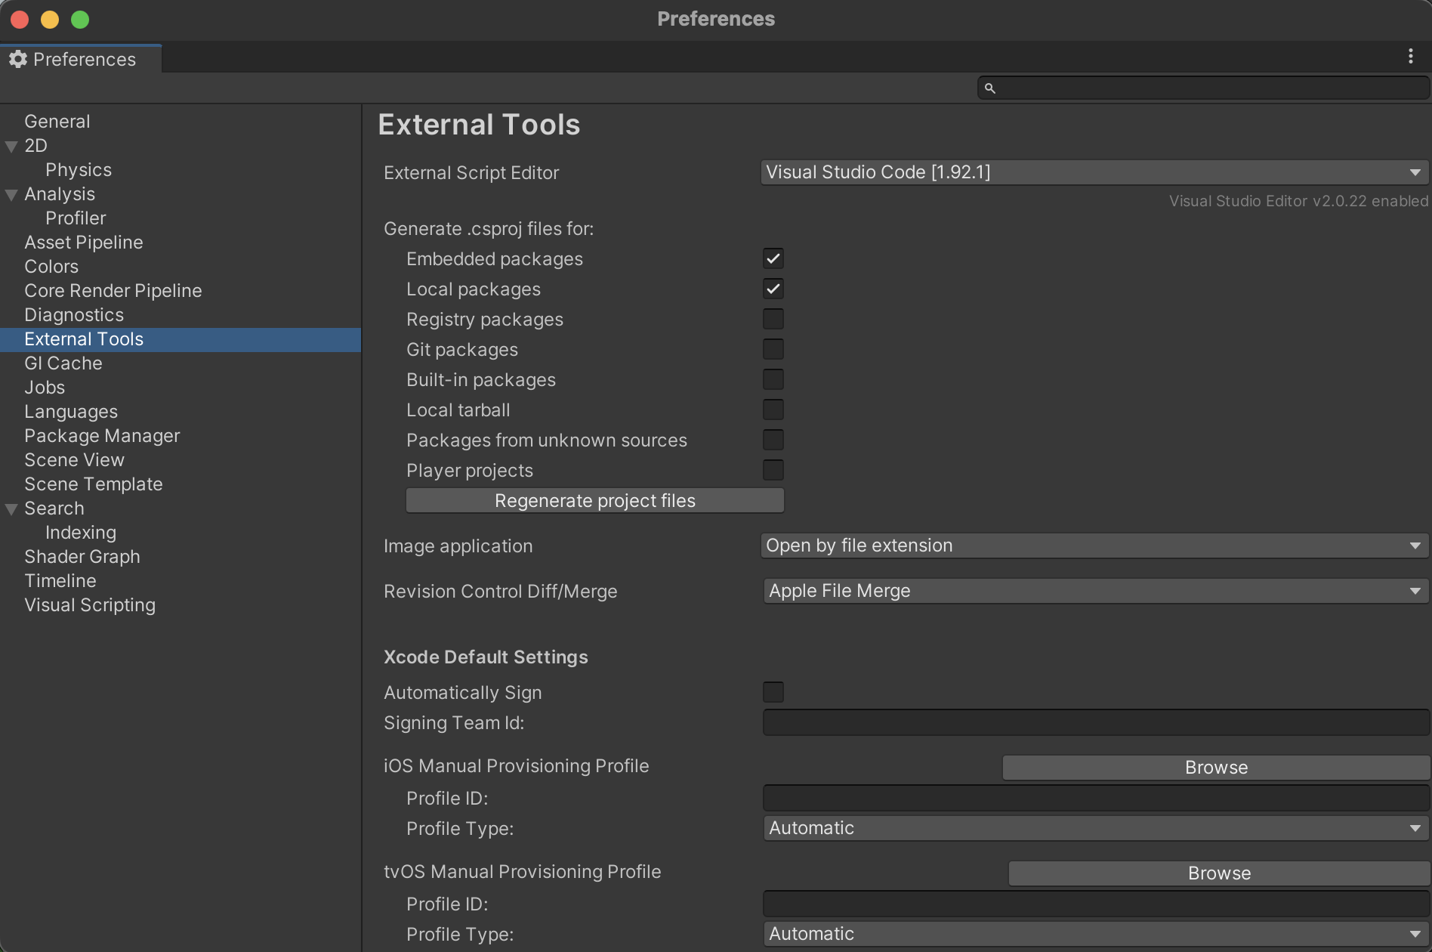This screenshot has width=1432, height=952.
Task: Click the Signing Team Id field
Action: point(1095,722)
